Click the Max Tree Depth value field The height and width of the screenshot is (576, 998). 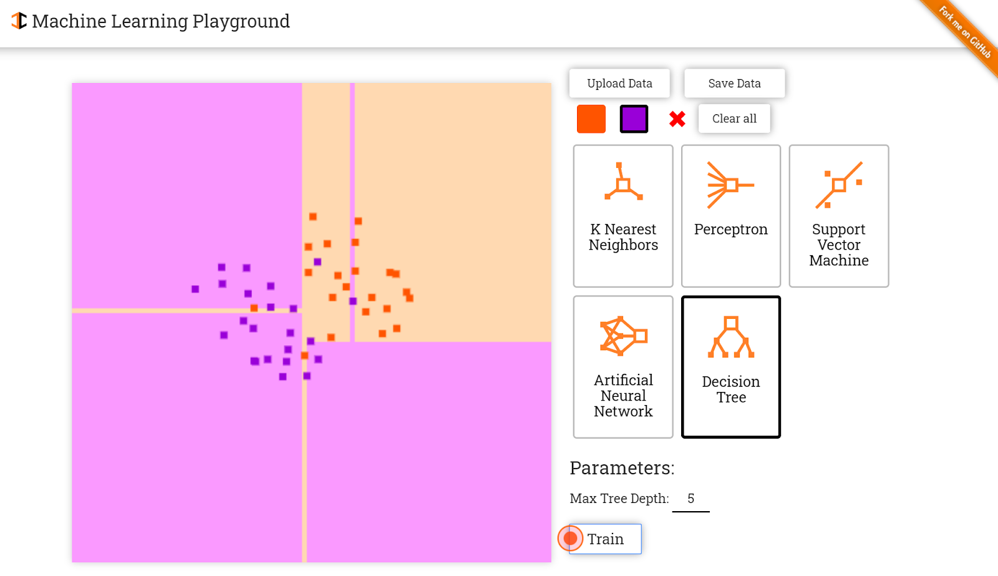[690, 498]
